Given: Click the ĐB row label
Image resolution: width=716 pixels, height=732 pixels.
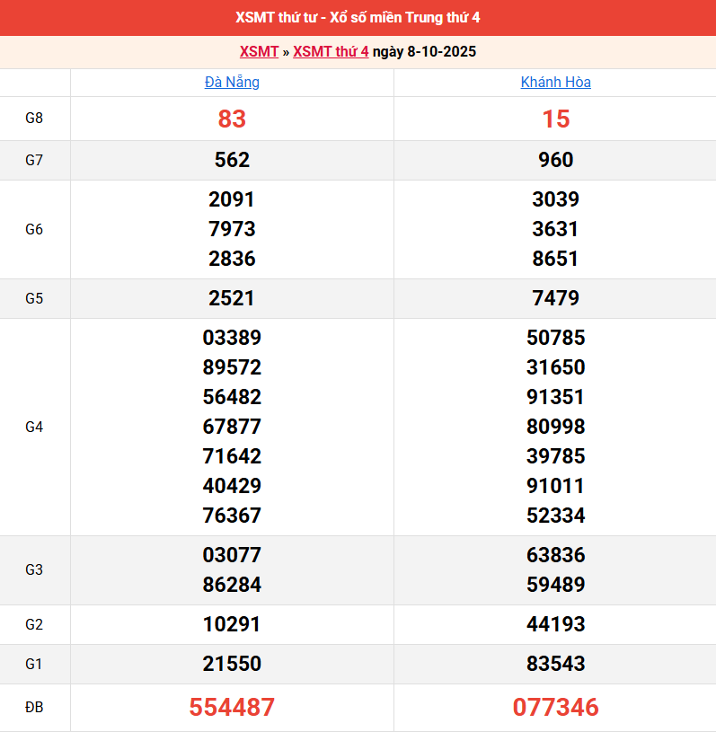Looking at the screenshot, I should click(34, 708).
